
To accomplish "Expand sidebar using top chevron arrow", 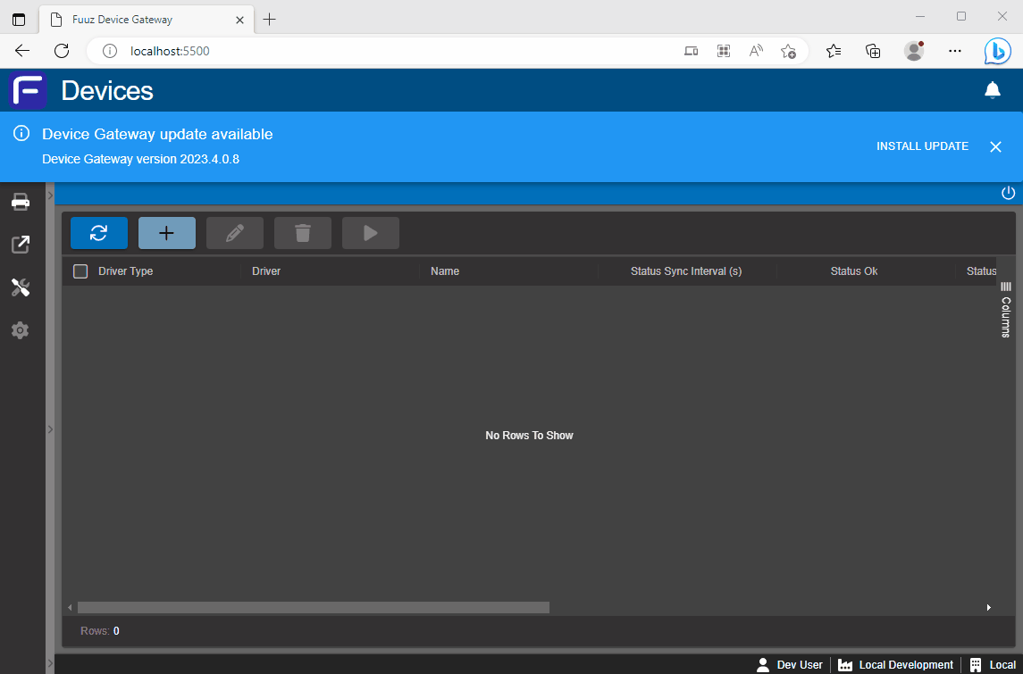I will pyautogui.click(x=50, y=195).
